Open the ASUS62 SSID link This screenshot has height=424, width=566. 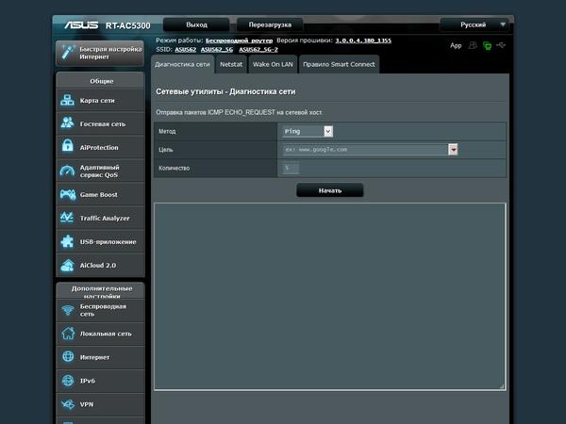(x=186, y=50)
